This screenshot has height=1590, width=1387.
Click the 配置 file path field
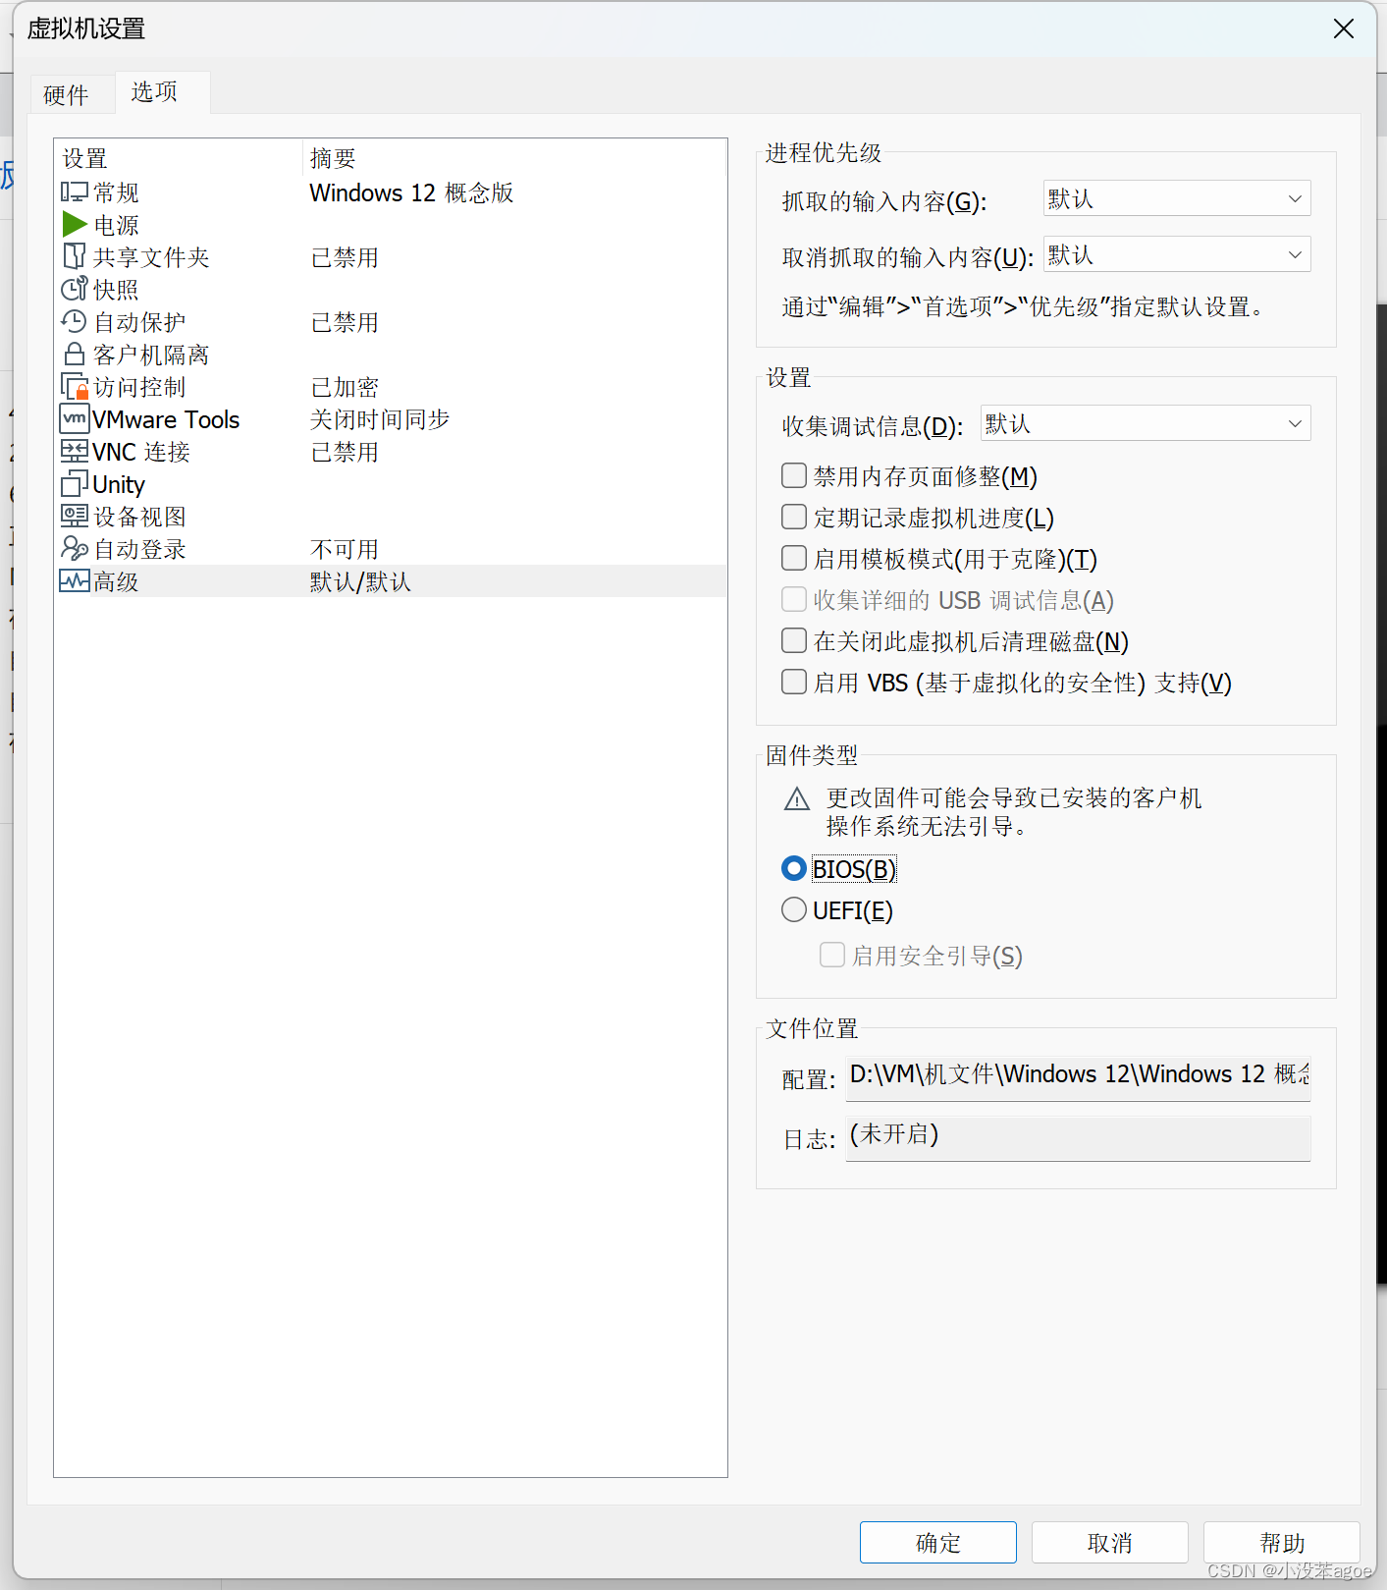(1079, 1078)
